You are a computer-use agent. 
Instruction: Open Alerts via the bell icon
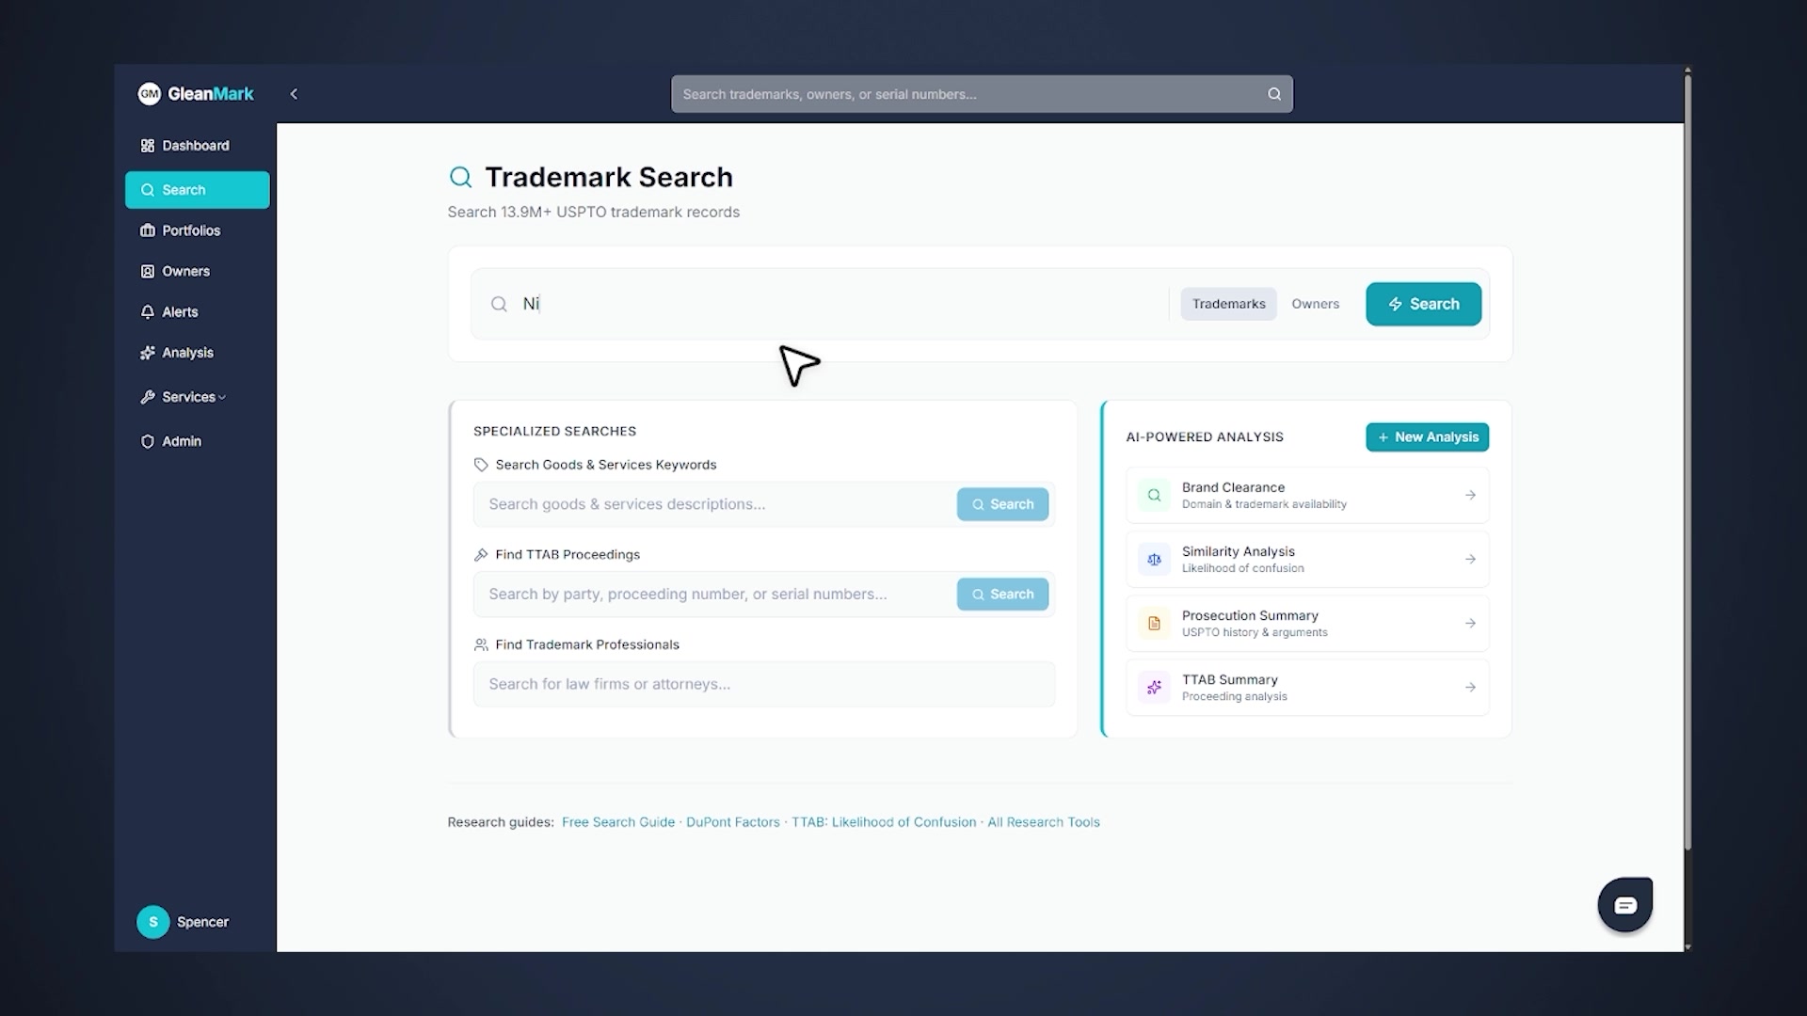tap(148, 311)
